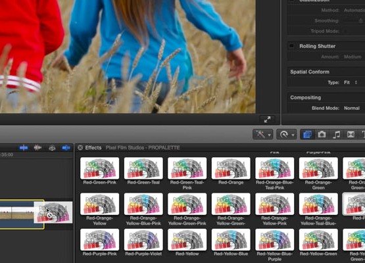Image resolution: width=365 pixels, height=263 pixels.
Task: Select the Red-Purple-Pink effect thumbnail
Action: point(99,239)
